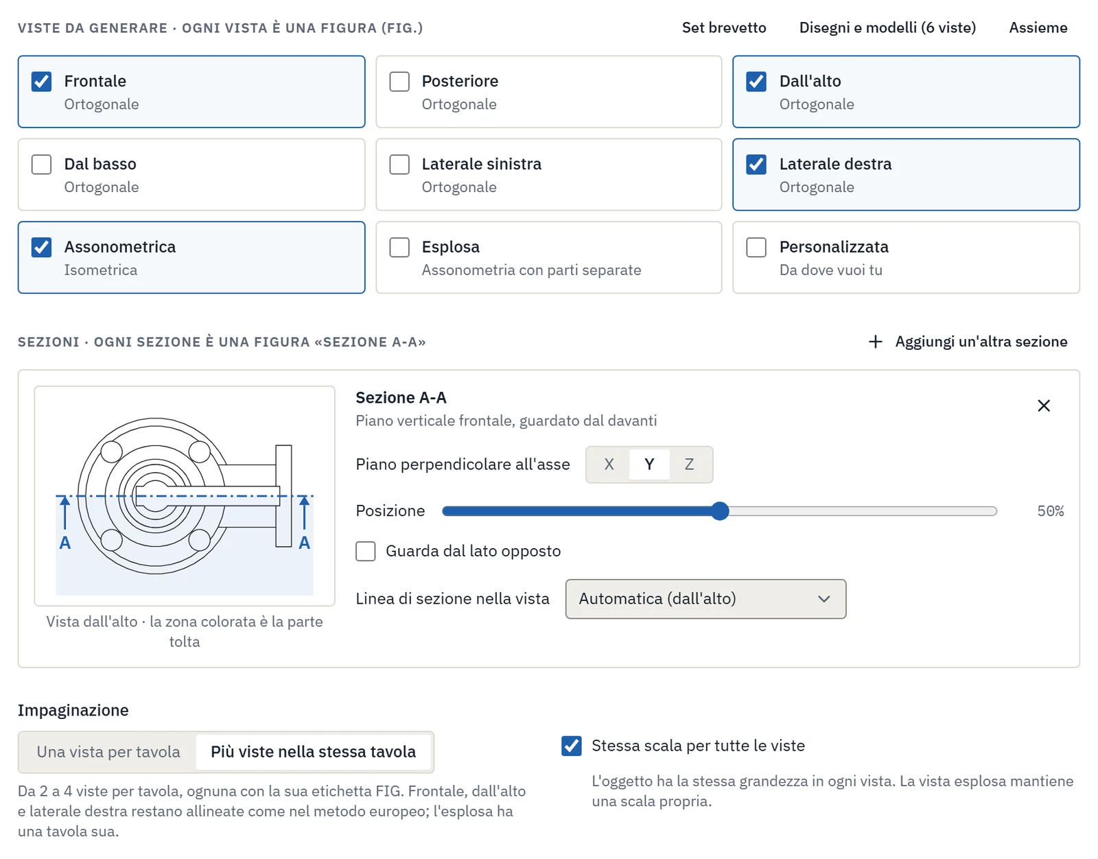Image resolution: width=1098 pixels, height=859 pixels.
Task: Uncheck the Frontale view checkbox
Action: click(x=42, y=82)
